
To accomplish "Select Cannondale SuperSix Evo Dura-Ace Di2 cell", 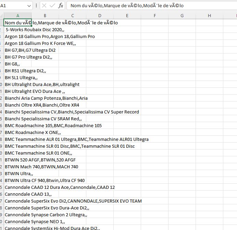I will click(18, 208).
